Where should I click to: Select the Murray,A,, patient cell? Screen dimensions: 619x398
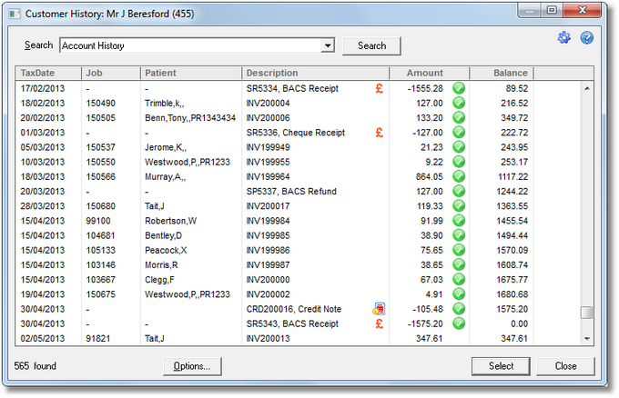click(x=165, y=176)
